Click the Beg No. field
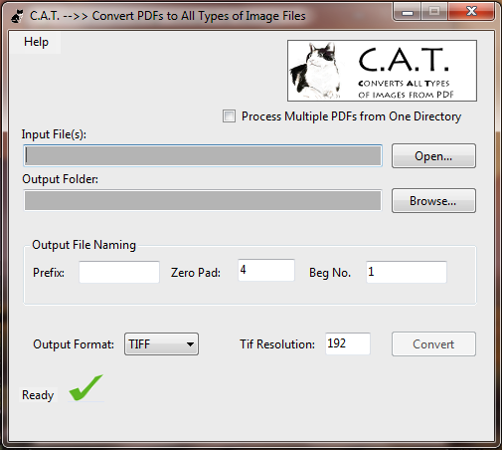The height and width of the screenshot is (450, 502). (407, 272)
